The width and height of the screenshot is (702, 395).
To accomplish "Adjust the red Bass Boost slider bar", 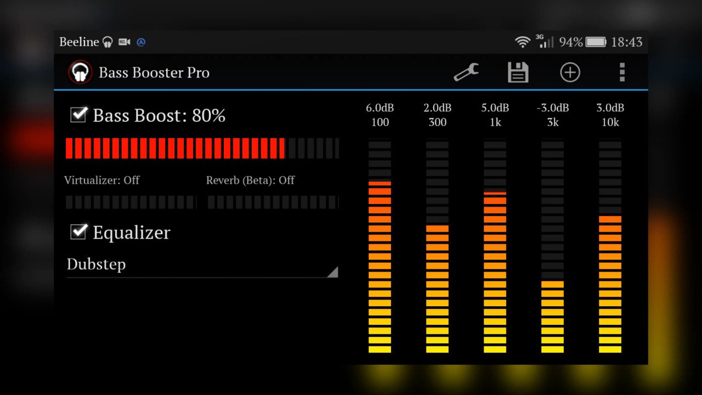I will (202, 148).
